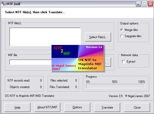Open the Options button
Image resolution: width=154 pixels, height=114 pixels.
coord(77,107)
